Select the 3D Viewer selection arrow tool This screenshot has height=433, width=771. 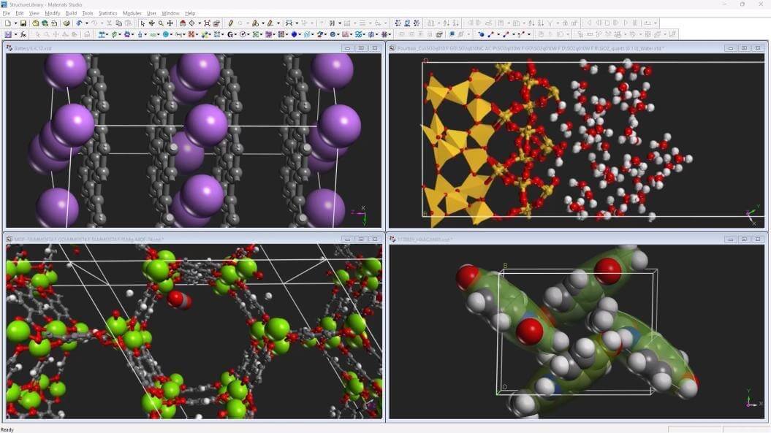(x=143, y=23)
